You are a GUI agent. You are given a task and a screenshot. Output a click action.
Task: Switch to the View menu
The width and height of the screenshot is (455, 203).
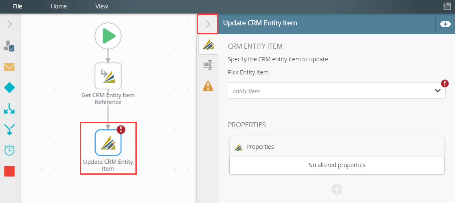(102, 6)
